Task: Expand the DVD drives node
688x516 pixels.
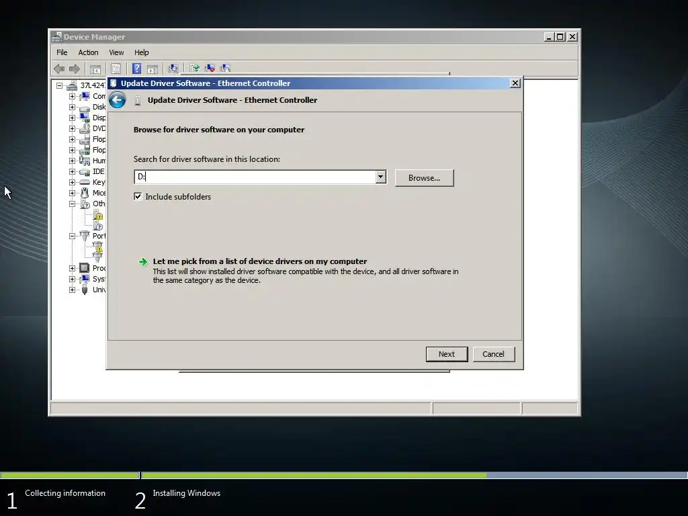Action: pyautogui.click(x=72, y=128)
